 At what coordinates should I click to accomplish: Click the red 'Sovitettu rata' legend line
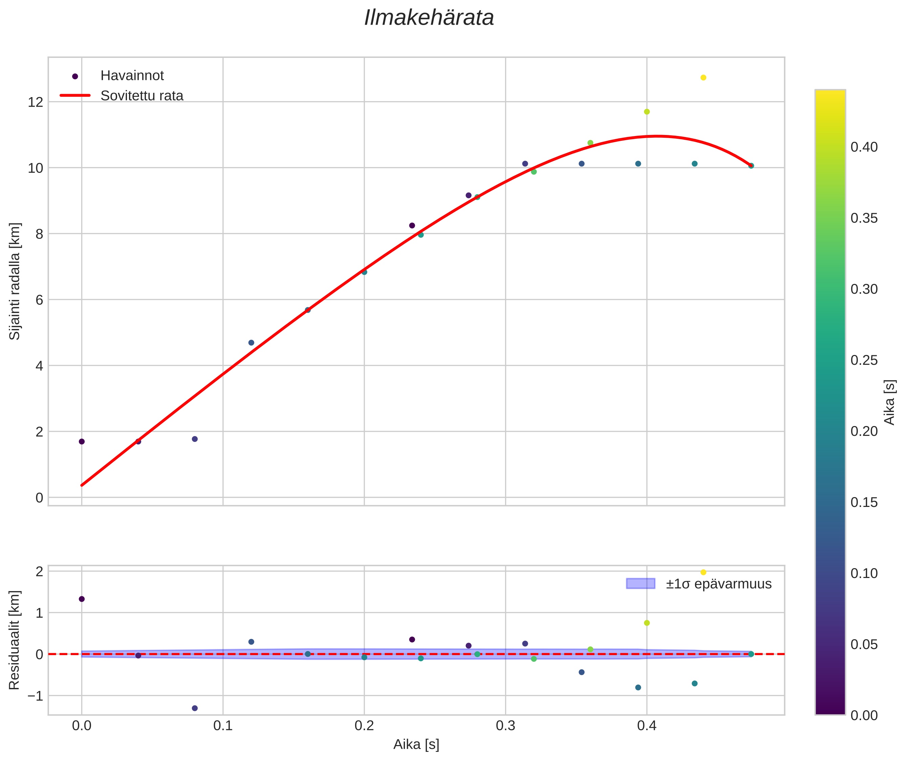[x=75, y=95]
